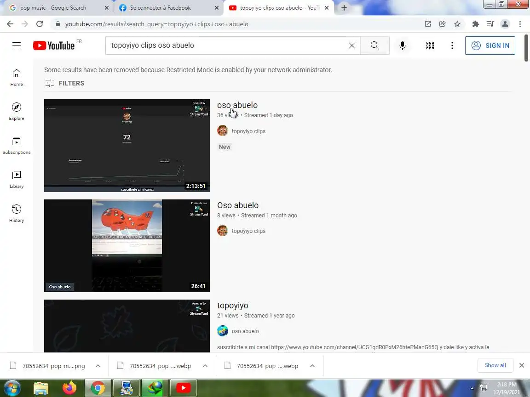The image size is (530, 397).
Task: Launch Firefox from the taskbar
Action: click(69, 388)
